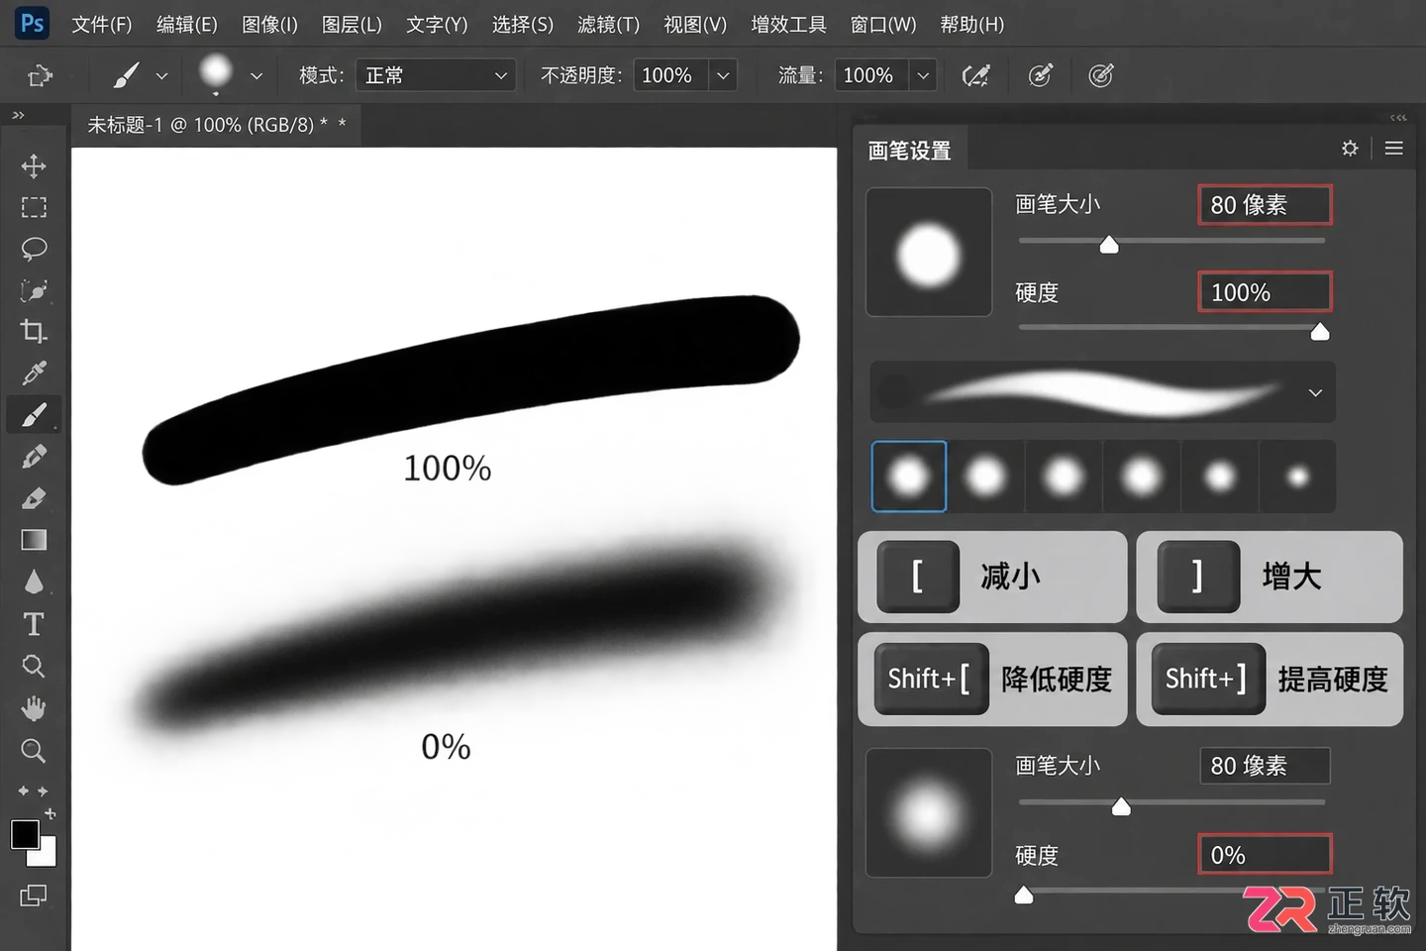
Task: Switch to 未标题-1 document tab
Action: pos(216,125)
